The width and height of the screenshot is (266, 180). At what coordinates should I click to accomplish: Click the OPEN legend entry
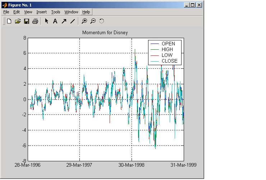[168, 44]
